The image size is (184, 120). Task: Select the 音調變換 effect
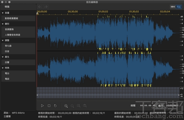18,29
